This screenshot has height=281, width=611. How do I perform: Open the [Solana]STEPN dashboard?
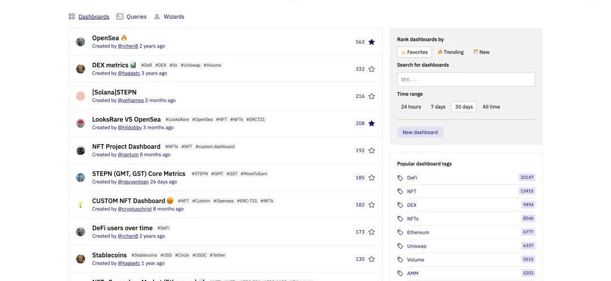click(x=114, y=92)
